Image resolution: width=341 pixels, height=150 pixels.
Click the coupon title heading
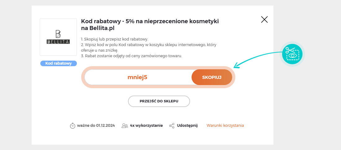coord(150,25)
